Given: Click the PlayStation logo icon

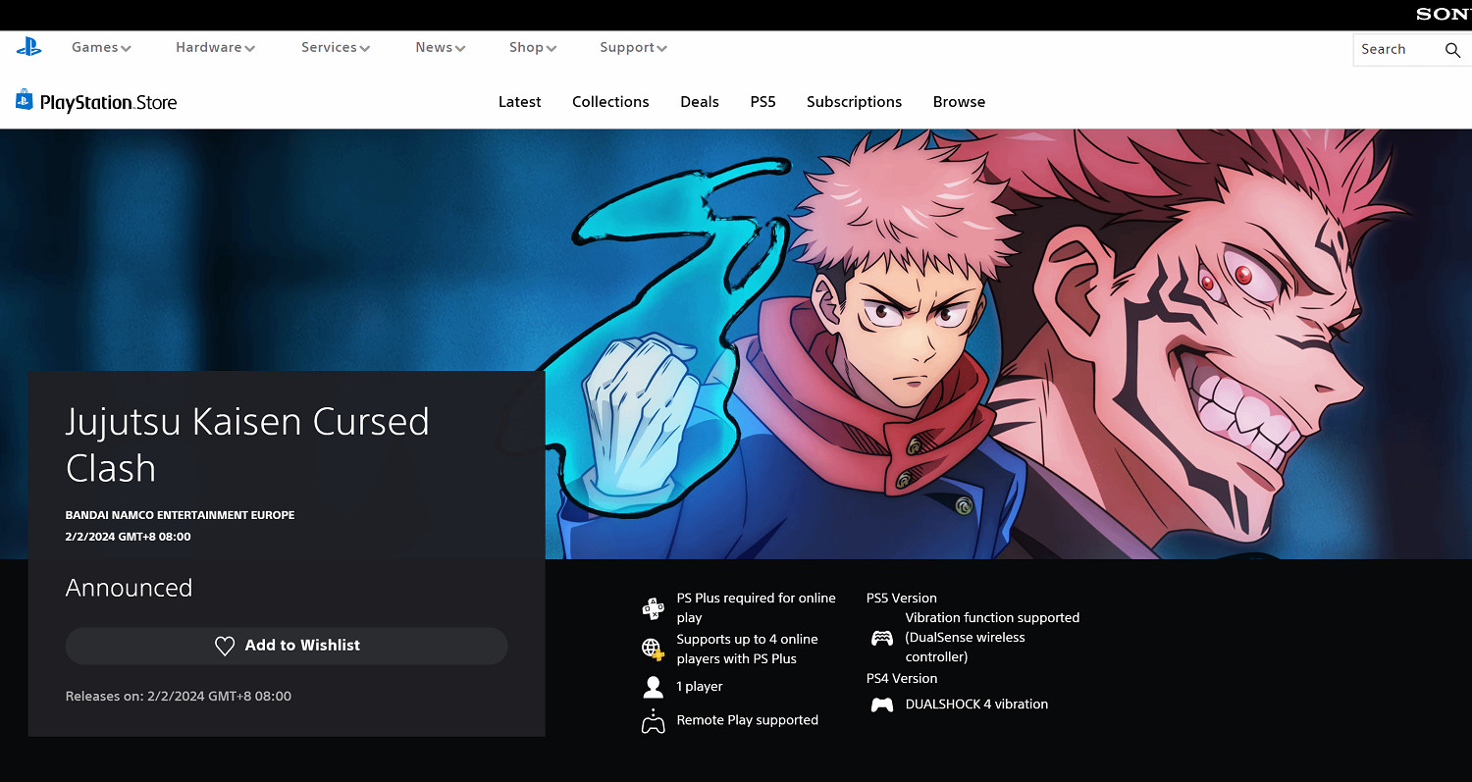Looking at the screenshot, I should (x=28, y=46).
